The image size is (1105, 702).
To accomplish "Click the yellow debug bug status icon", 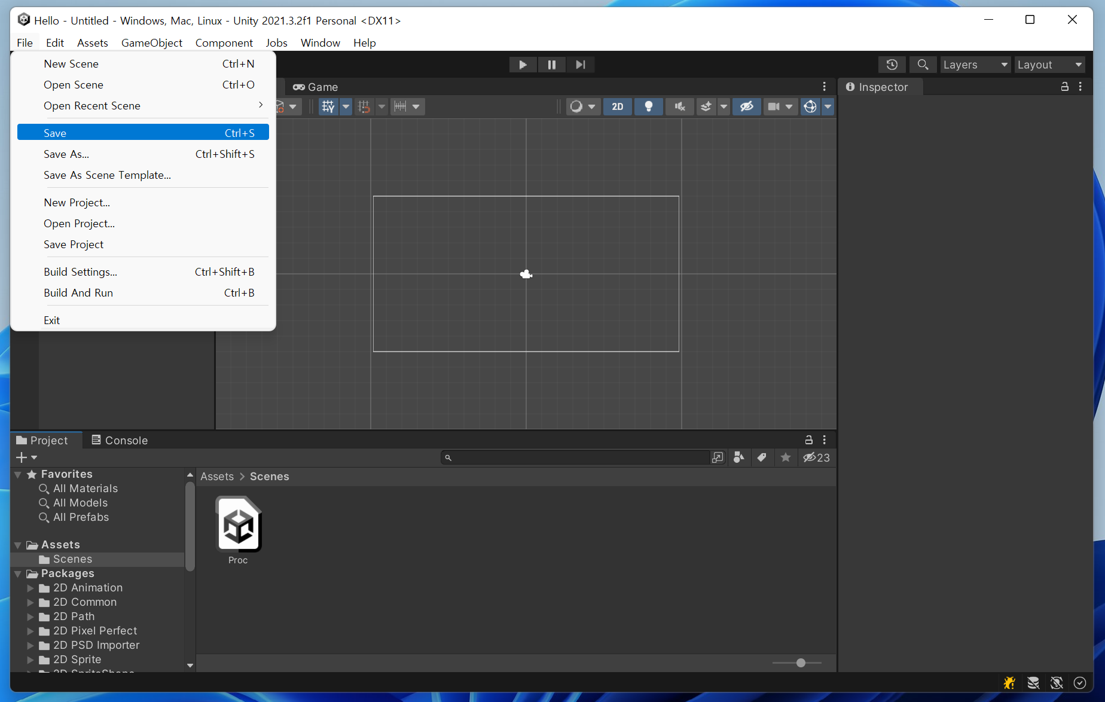I will pyautogui.click(x=1009, y=683).
